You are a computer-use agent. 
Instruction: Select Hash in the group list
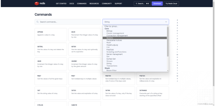tap(134, 43)
